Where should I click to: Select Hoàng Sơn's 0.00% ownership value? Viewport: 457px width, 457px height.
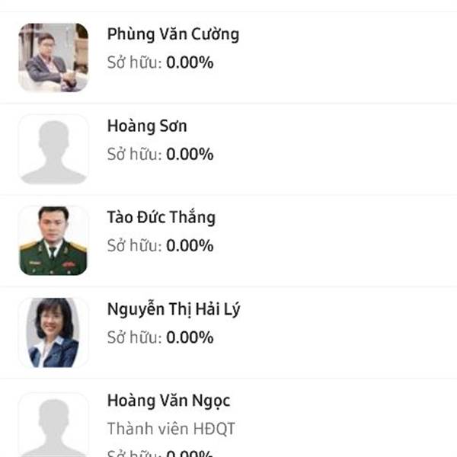tap(190, 155)
